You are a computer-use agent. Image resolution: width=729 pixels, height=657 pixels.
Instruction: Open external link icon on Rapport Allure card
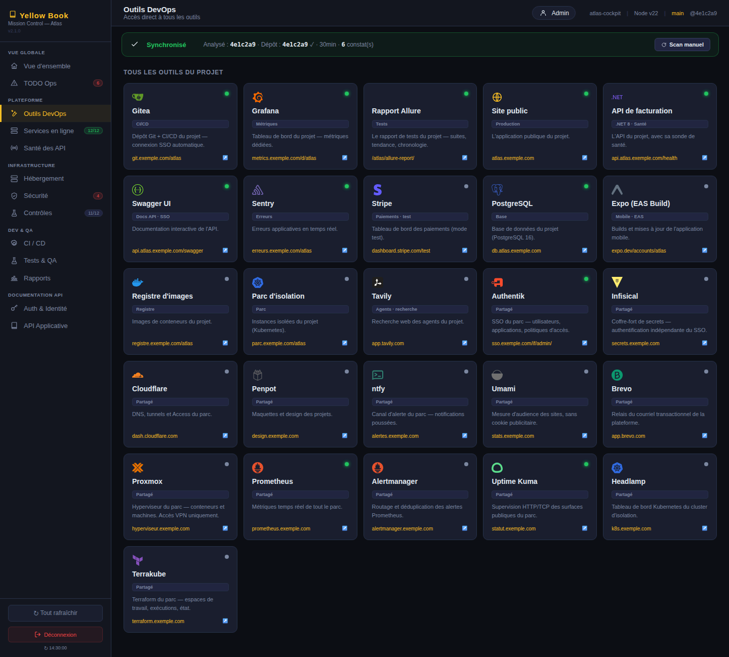(465, 158)
